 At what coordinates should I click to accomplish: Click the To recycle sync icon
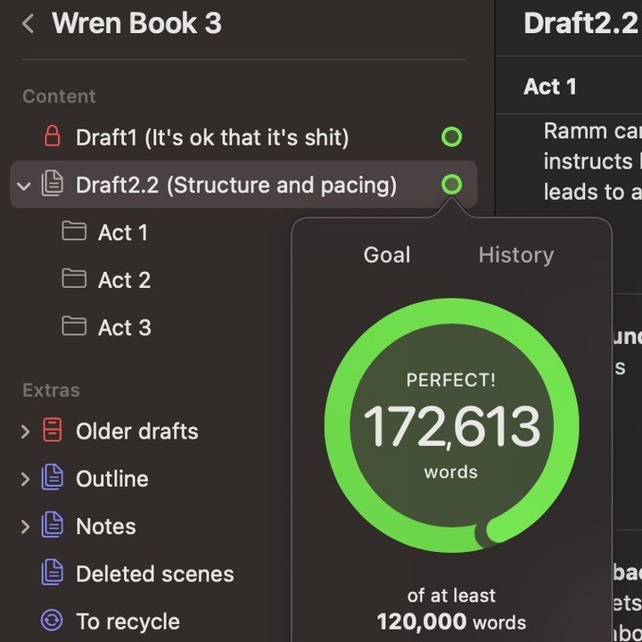tap(52, 620)
